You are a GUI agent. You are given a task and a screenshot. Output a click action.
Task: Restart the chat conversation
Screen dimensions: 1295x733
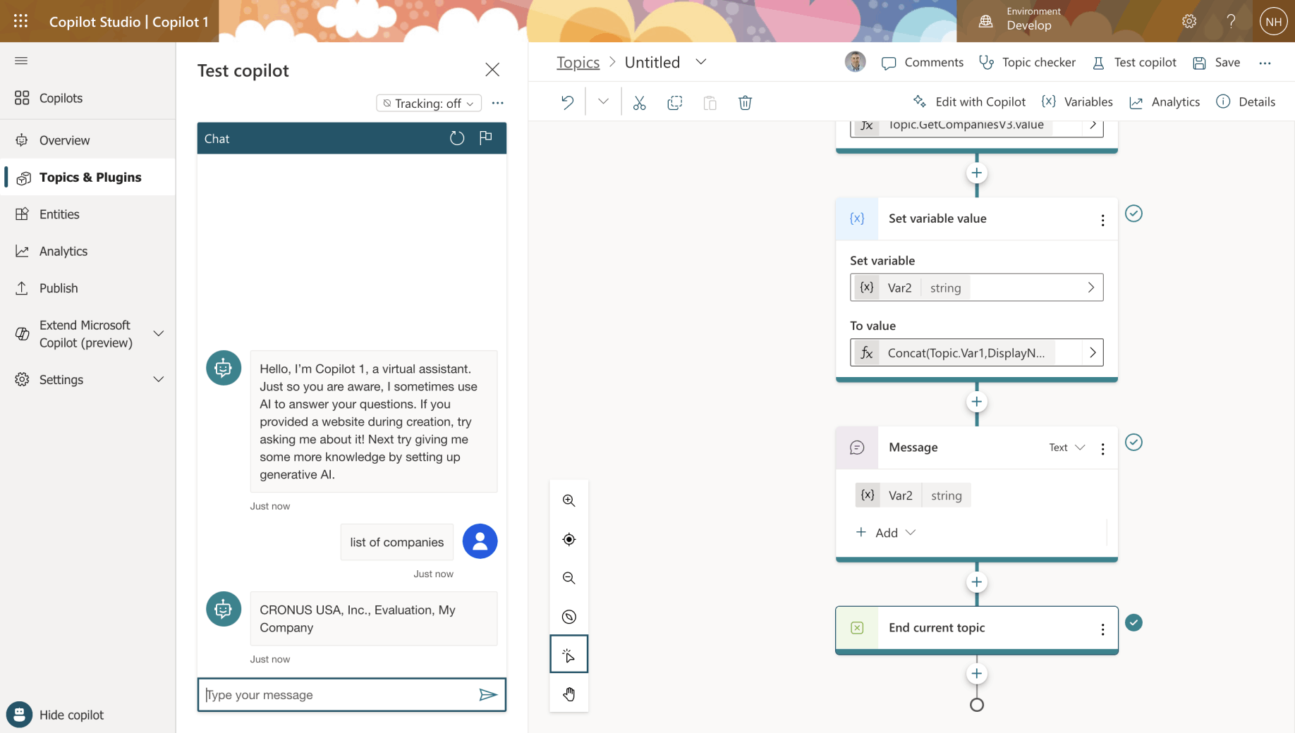click(x=457, y=138)
